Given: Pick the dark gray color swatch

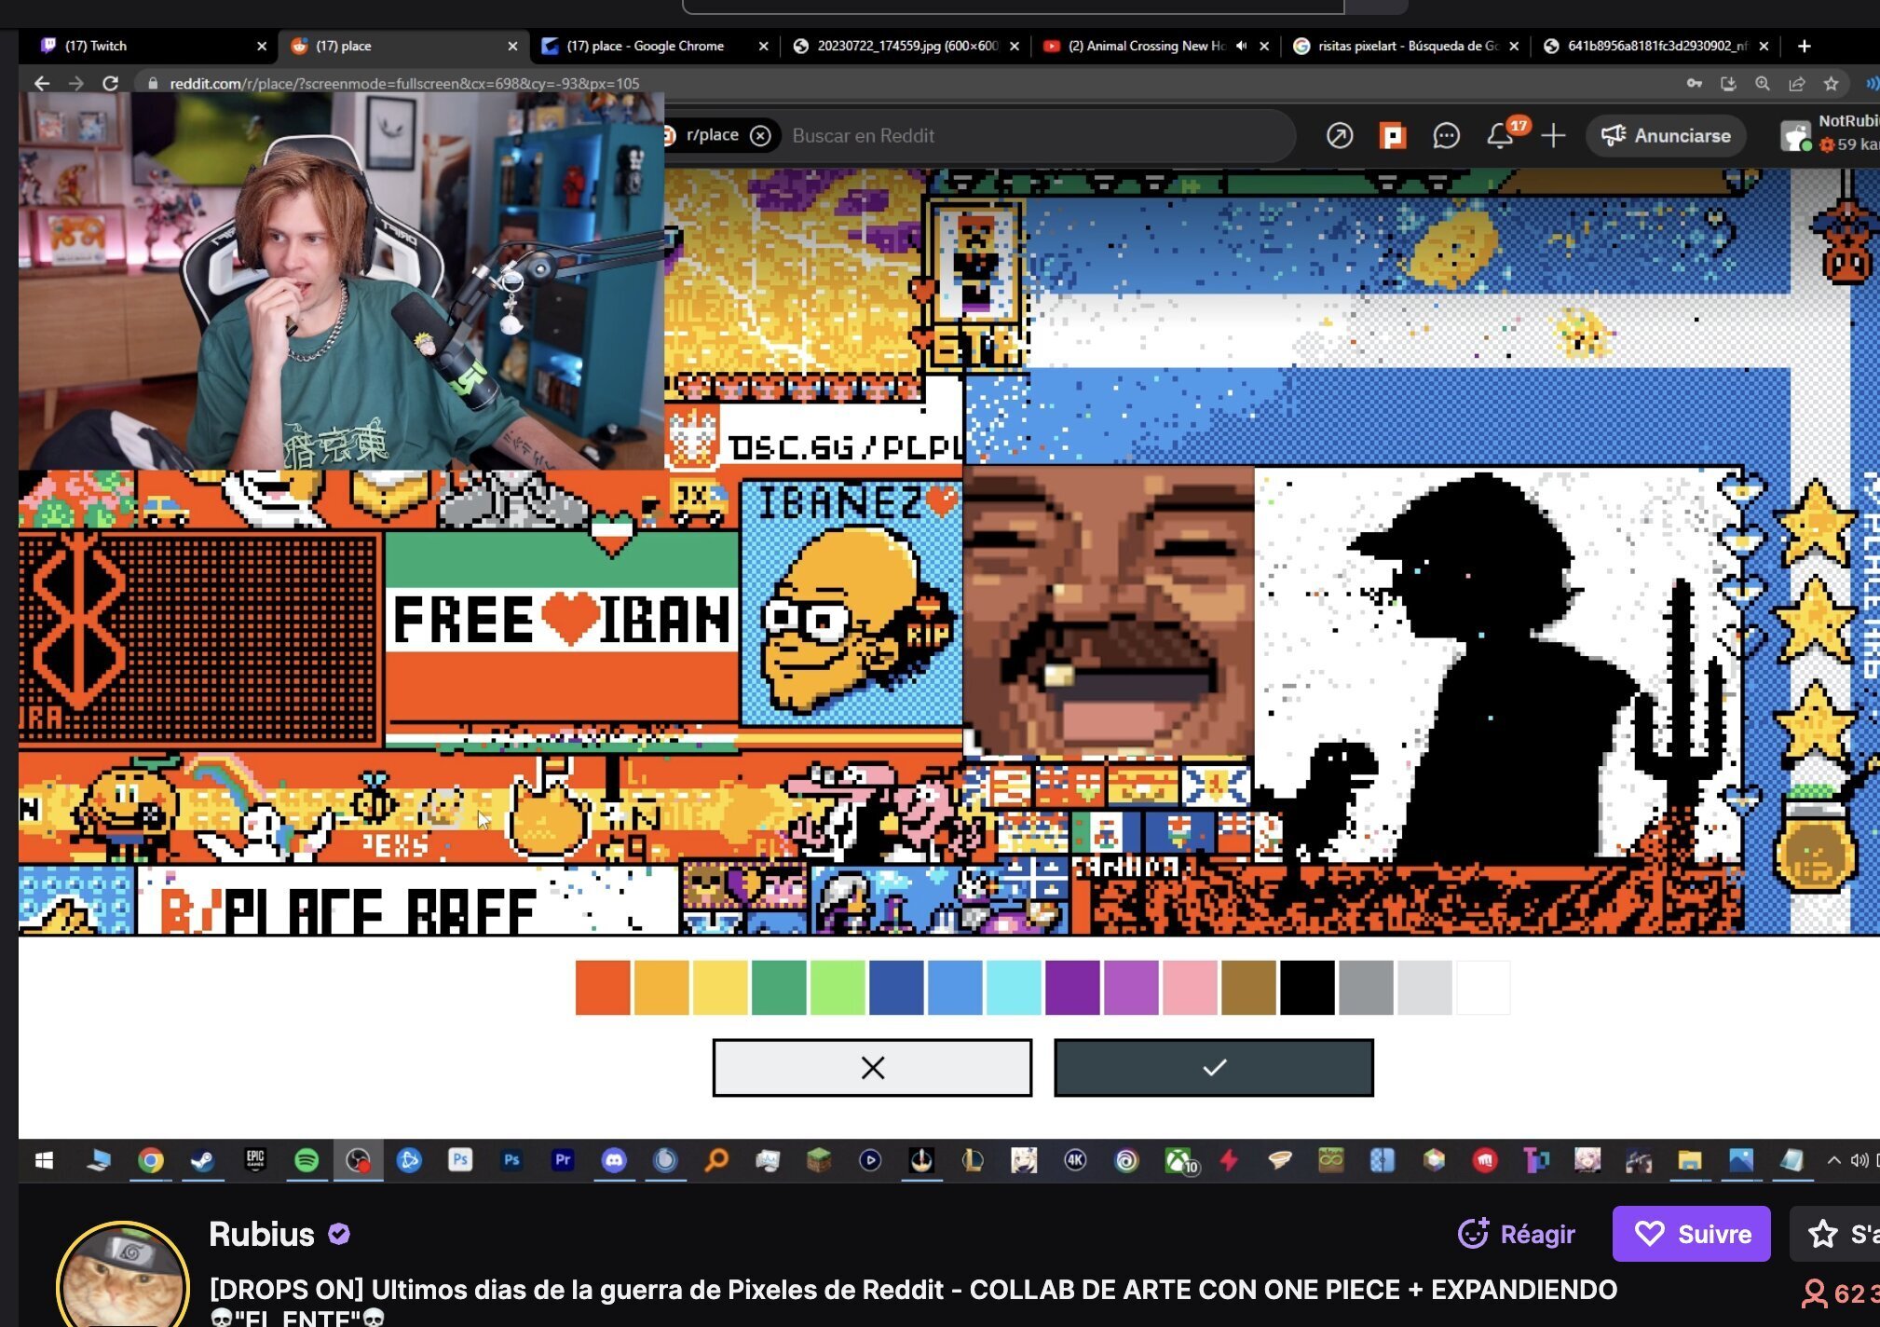Looking at the screenshot, I should click(1366, 988).
